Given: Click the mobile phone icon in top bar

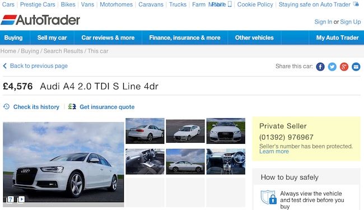Looking at the screenshot, I should tap(230, 4).
